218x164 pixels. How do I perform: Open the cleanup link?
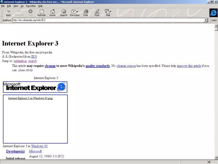pyautogui.click(x=50, y=66)
